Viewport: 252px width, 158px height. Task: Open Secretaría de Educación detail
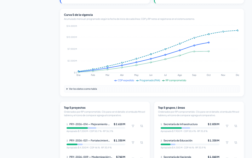point(190,144)
